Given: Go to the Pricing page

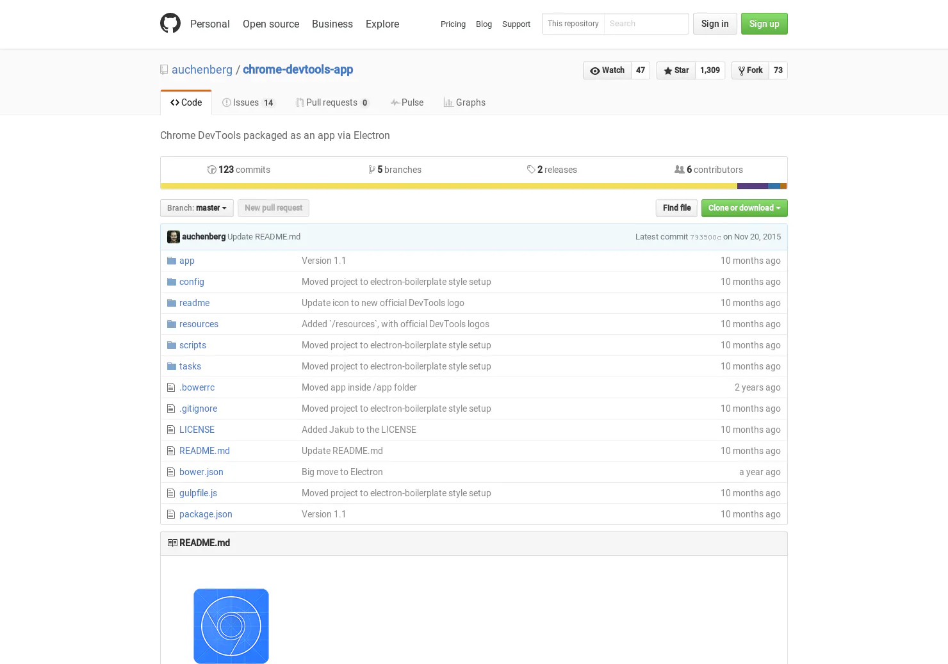Looking at the screenshot, I should pos(453,24).
